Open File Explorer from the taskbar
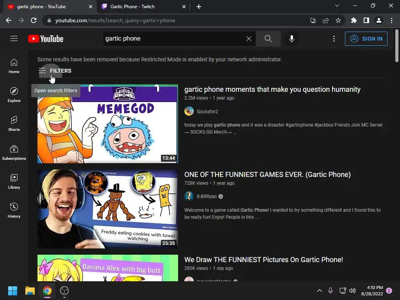This screenshot has height=300, width=400. pyautogui.click(x=30, y=291)
